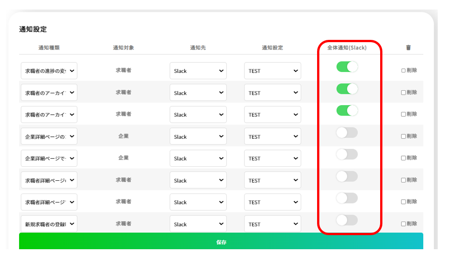The image size is (450, 256).
Task: Open Slack destination dropdown in 新規求職者の登録 row
Action: tap(198, 224)
